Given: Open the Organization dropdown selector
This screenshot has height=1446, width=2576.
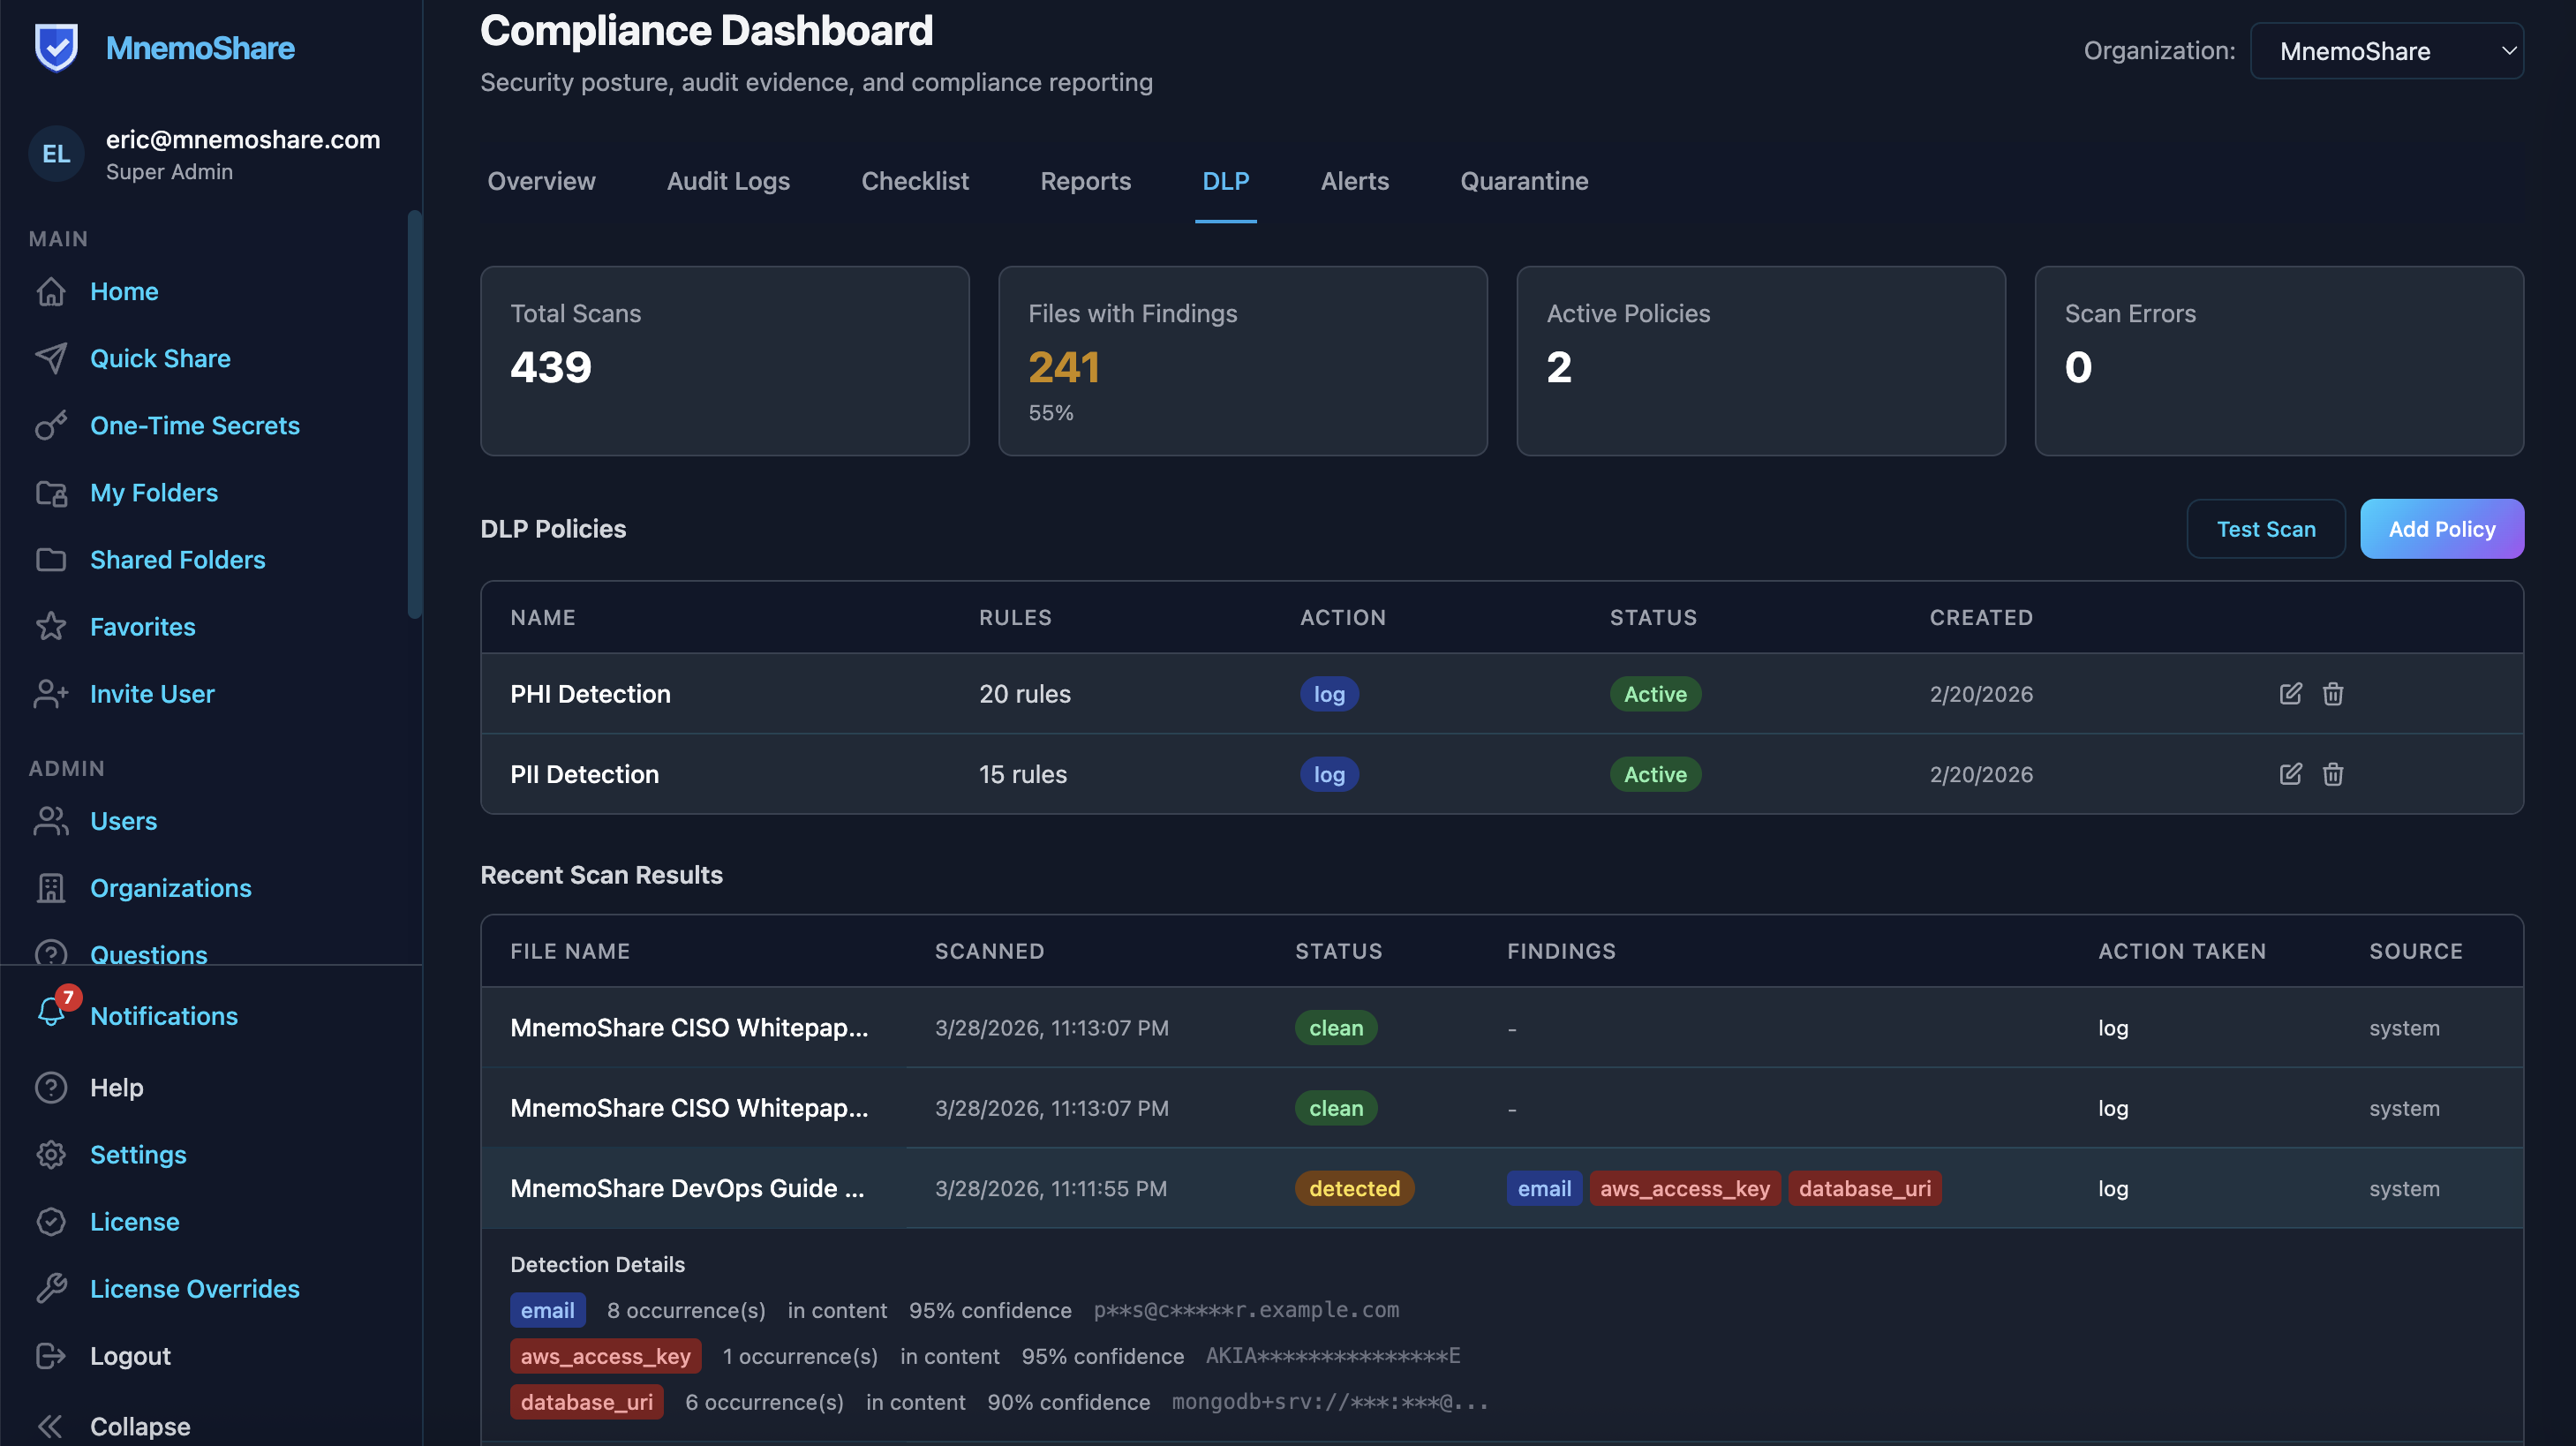Looking at the screenshot, I should [x=2386, y=51].
